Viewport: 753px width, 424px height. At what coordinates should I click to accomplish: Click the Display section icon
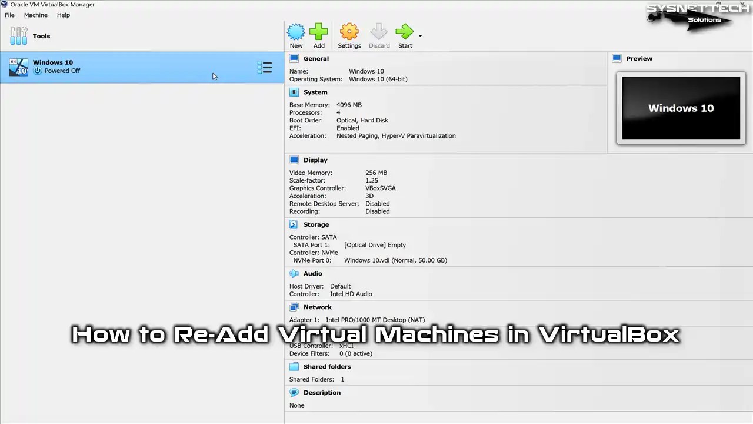(294, 160)
